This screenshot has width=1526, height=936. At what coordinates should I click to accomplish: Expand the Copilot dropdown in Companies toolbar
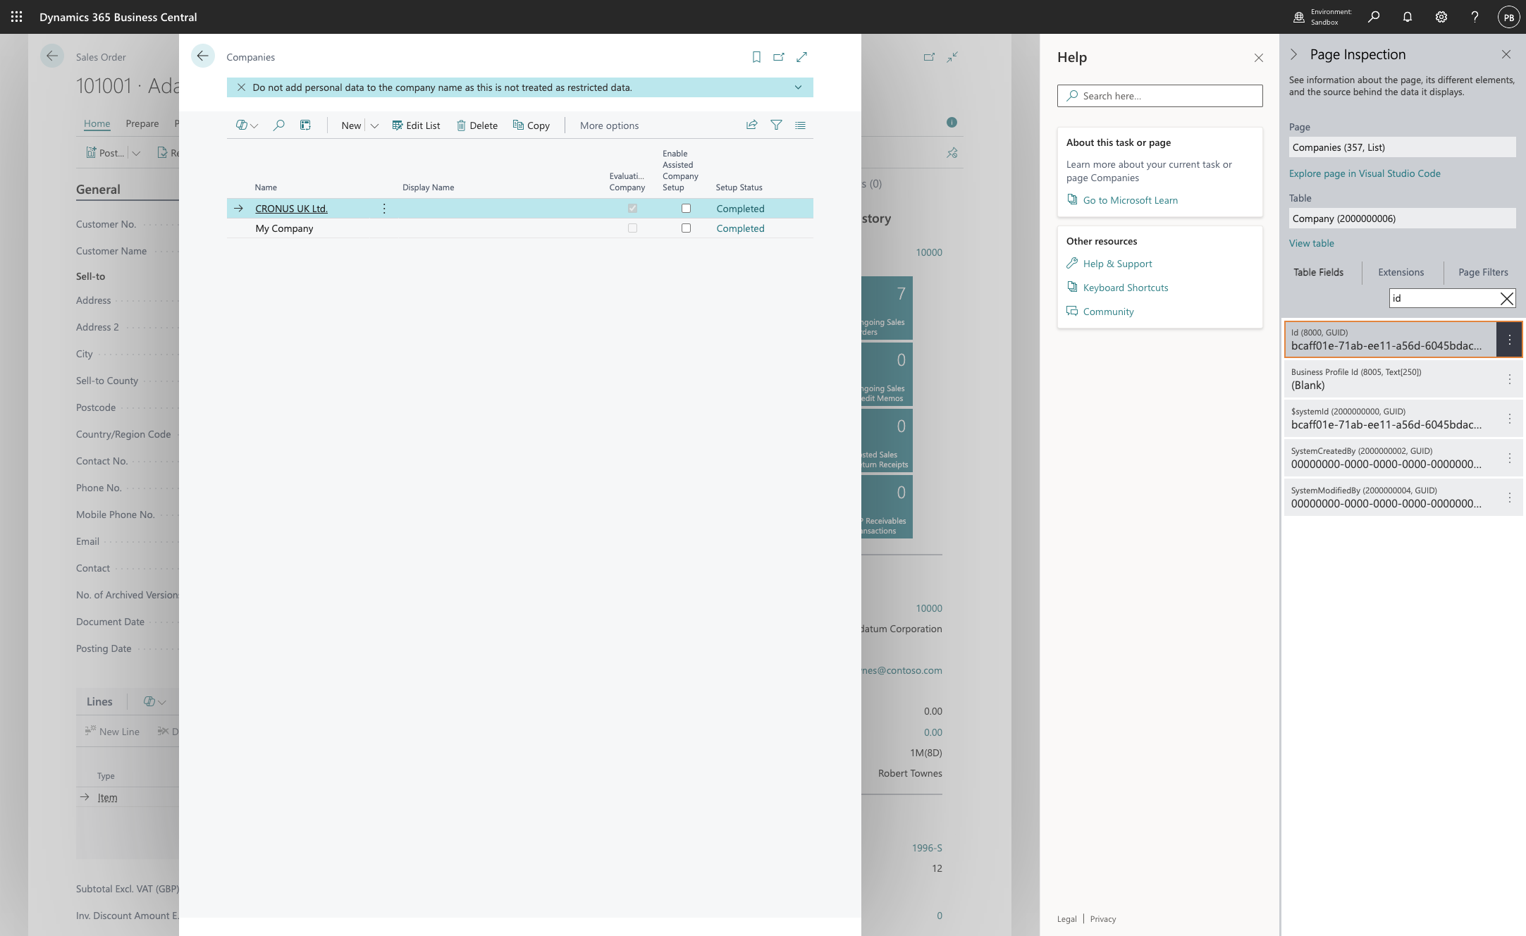(254, 126)
